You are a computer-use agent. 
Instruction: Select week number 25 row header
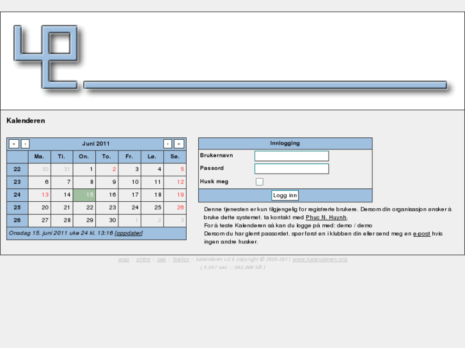[x=17, y=208]
